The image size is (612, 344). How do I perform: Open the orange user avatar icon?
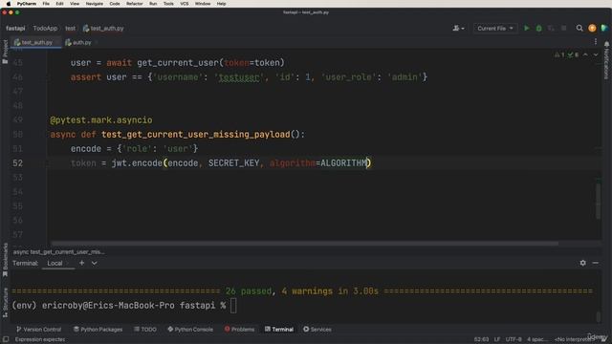tap(592, 28)
